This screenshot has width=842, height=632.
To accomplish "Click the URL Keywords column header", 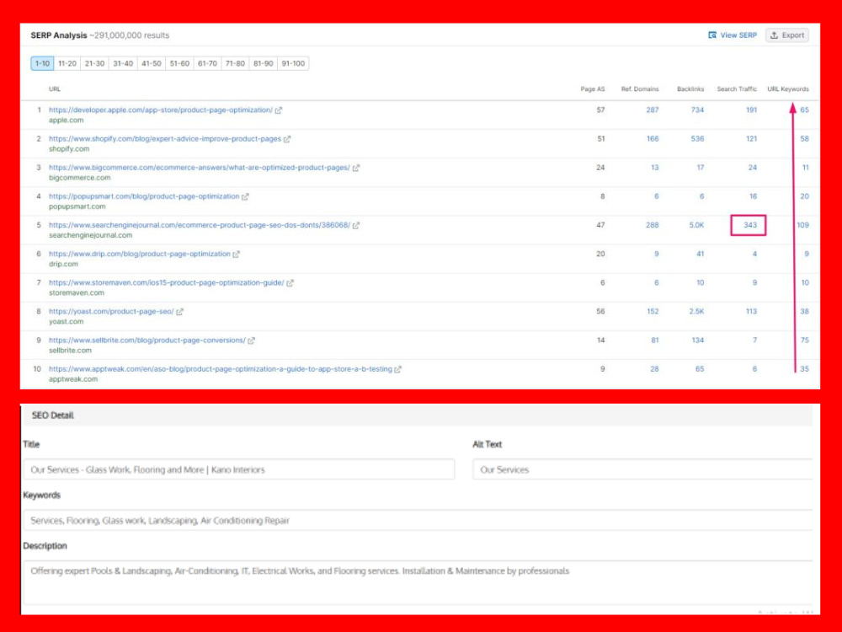I will click(x=788, y=89).
